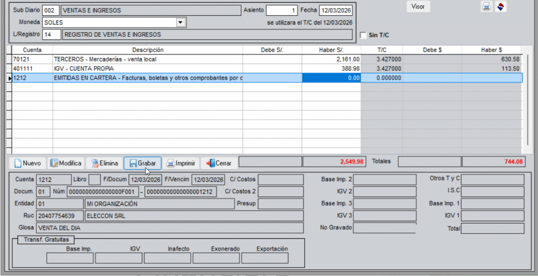Click the Base Imp. 1 field

(492, 204)
